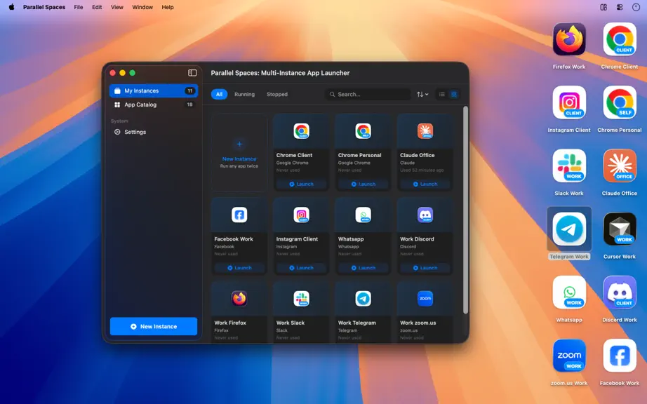Click Work Discord card icon
Screen dimensions: 647x404
(425, 215)
